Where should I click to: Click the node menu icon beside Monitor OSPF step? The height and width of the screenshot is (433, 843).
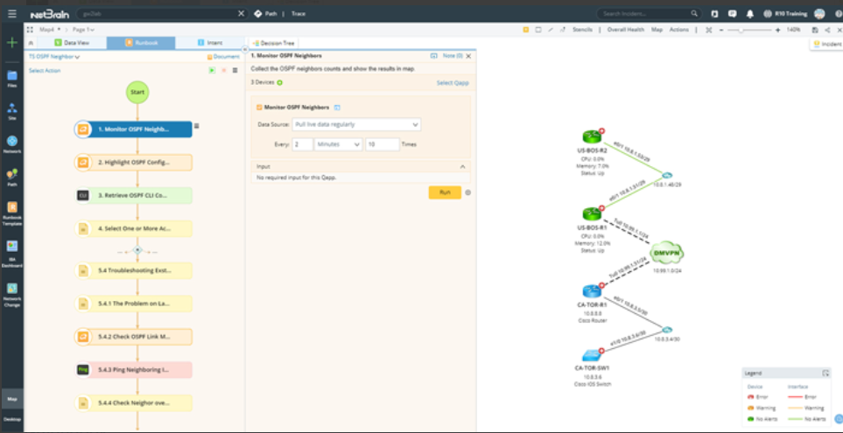[x=196, y=126]
